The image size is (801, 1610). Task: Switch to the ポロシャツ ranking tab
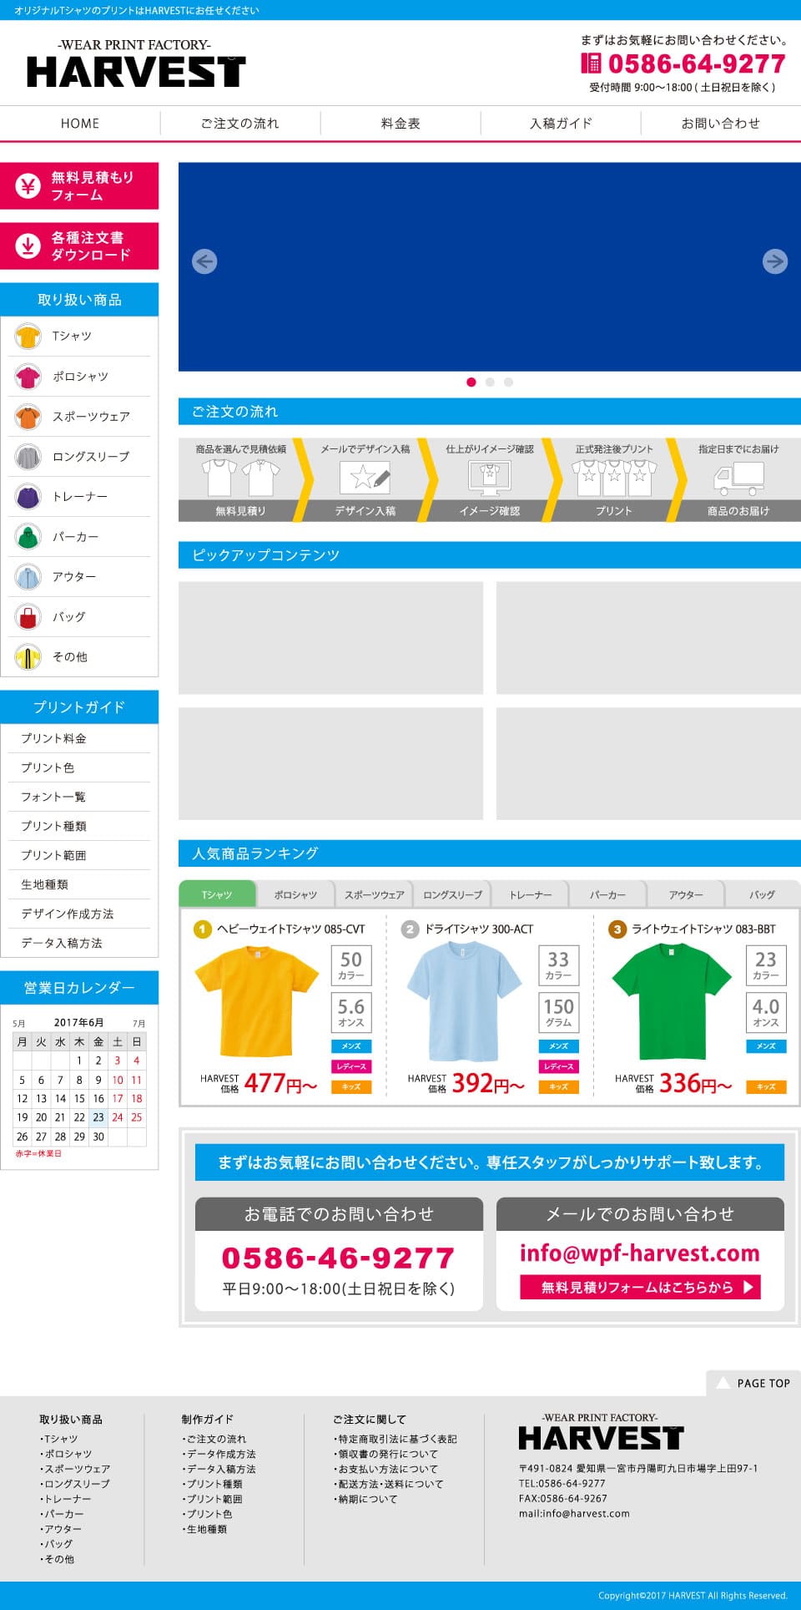pos(295,894)
